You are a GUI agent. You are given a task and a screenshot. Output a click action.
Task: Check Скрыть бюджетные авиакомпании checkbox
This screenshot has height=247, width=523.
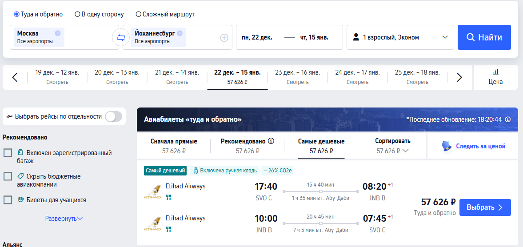click(8, 176)
